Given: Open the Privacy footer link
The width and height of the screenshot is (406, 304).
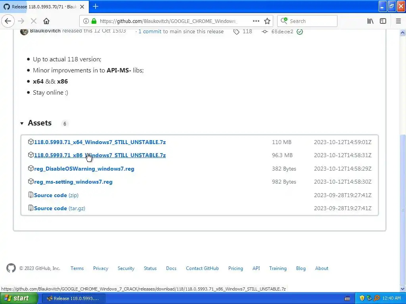Looking at the screenshot, I should tap(101, 268).
